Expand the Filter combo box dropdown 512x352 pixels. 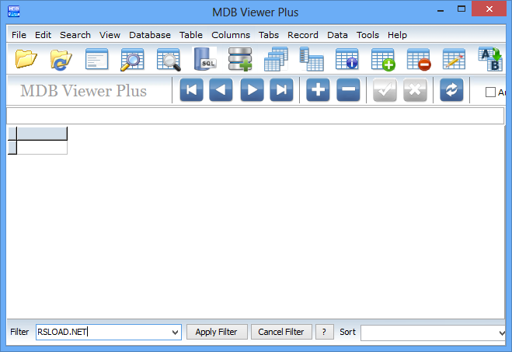(x=176, y=333)
